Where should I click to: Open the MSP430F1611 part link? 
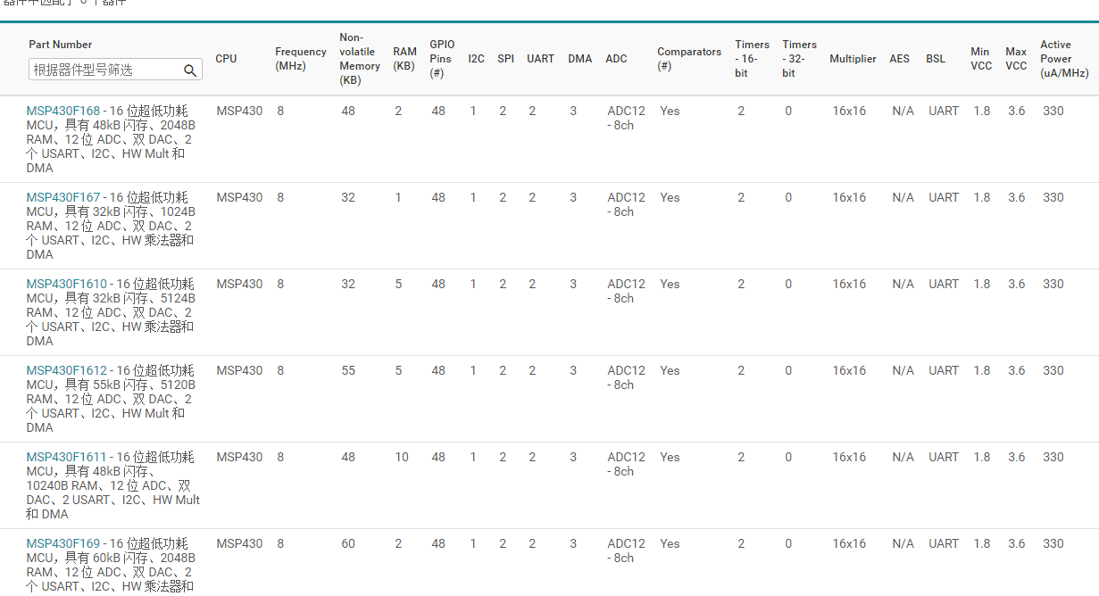point(66,457)
